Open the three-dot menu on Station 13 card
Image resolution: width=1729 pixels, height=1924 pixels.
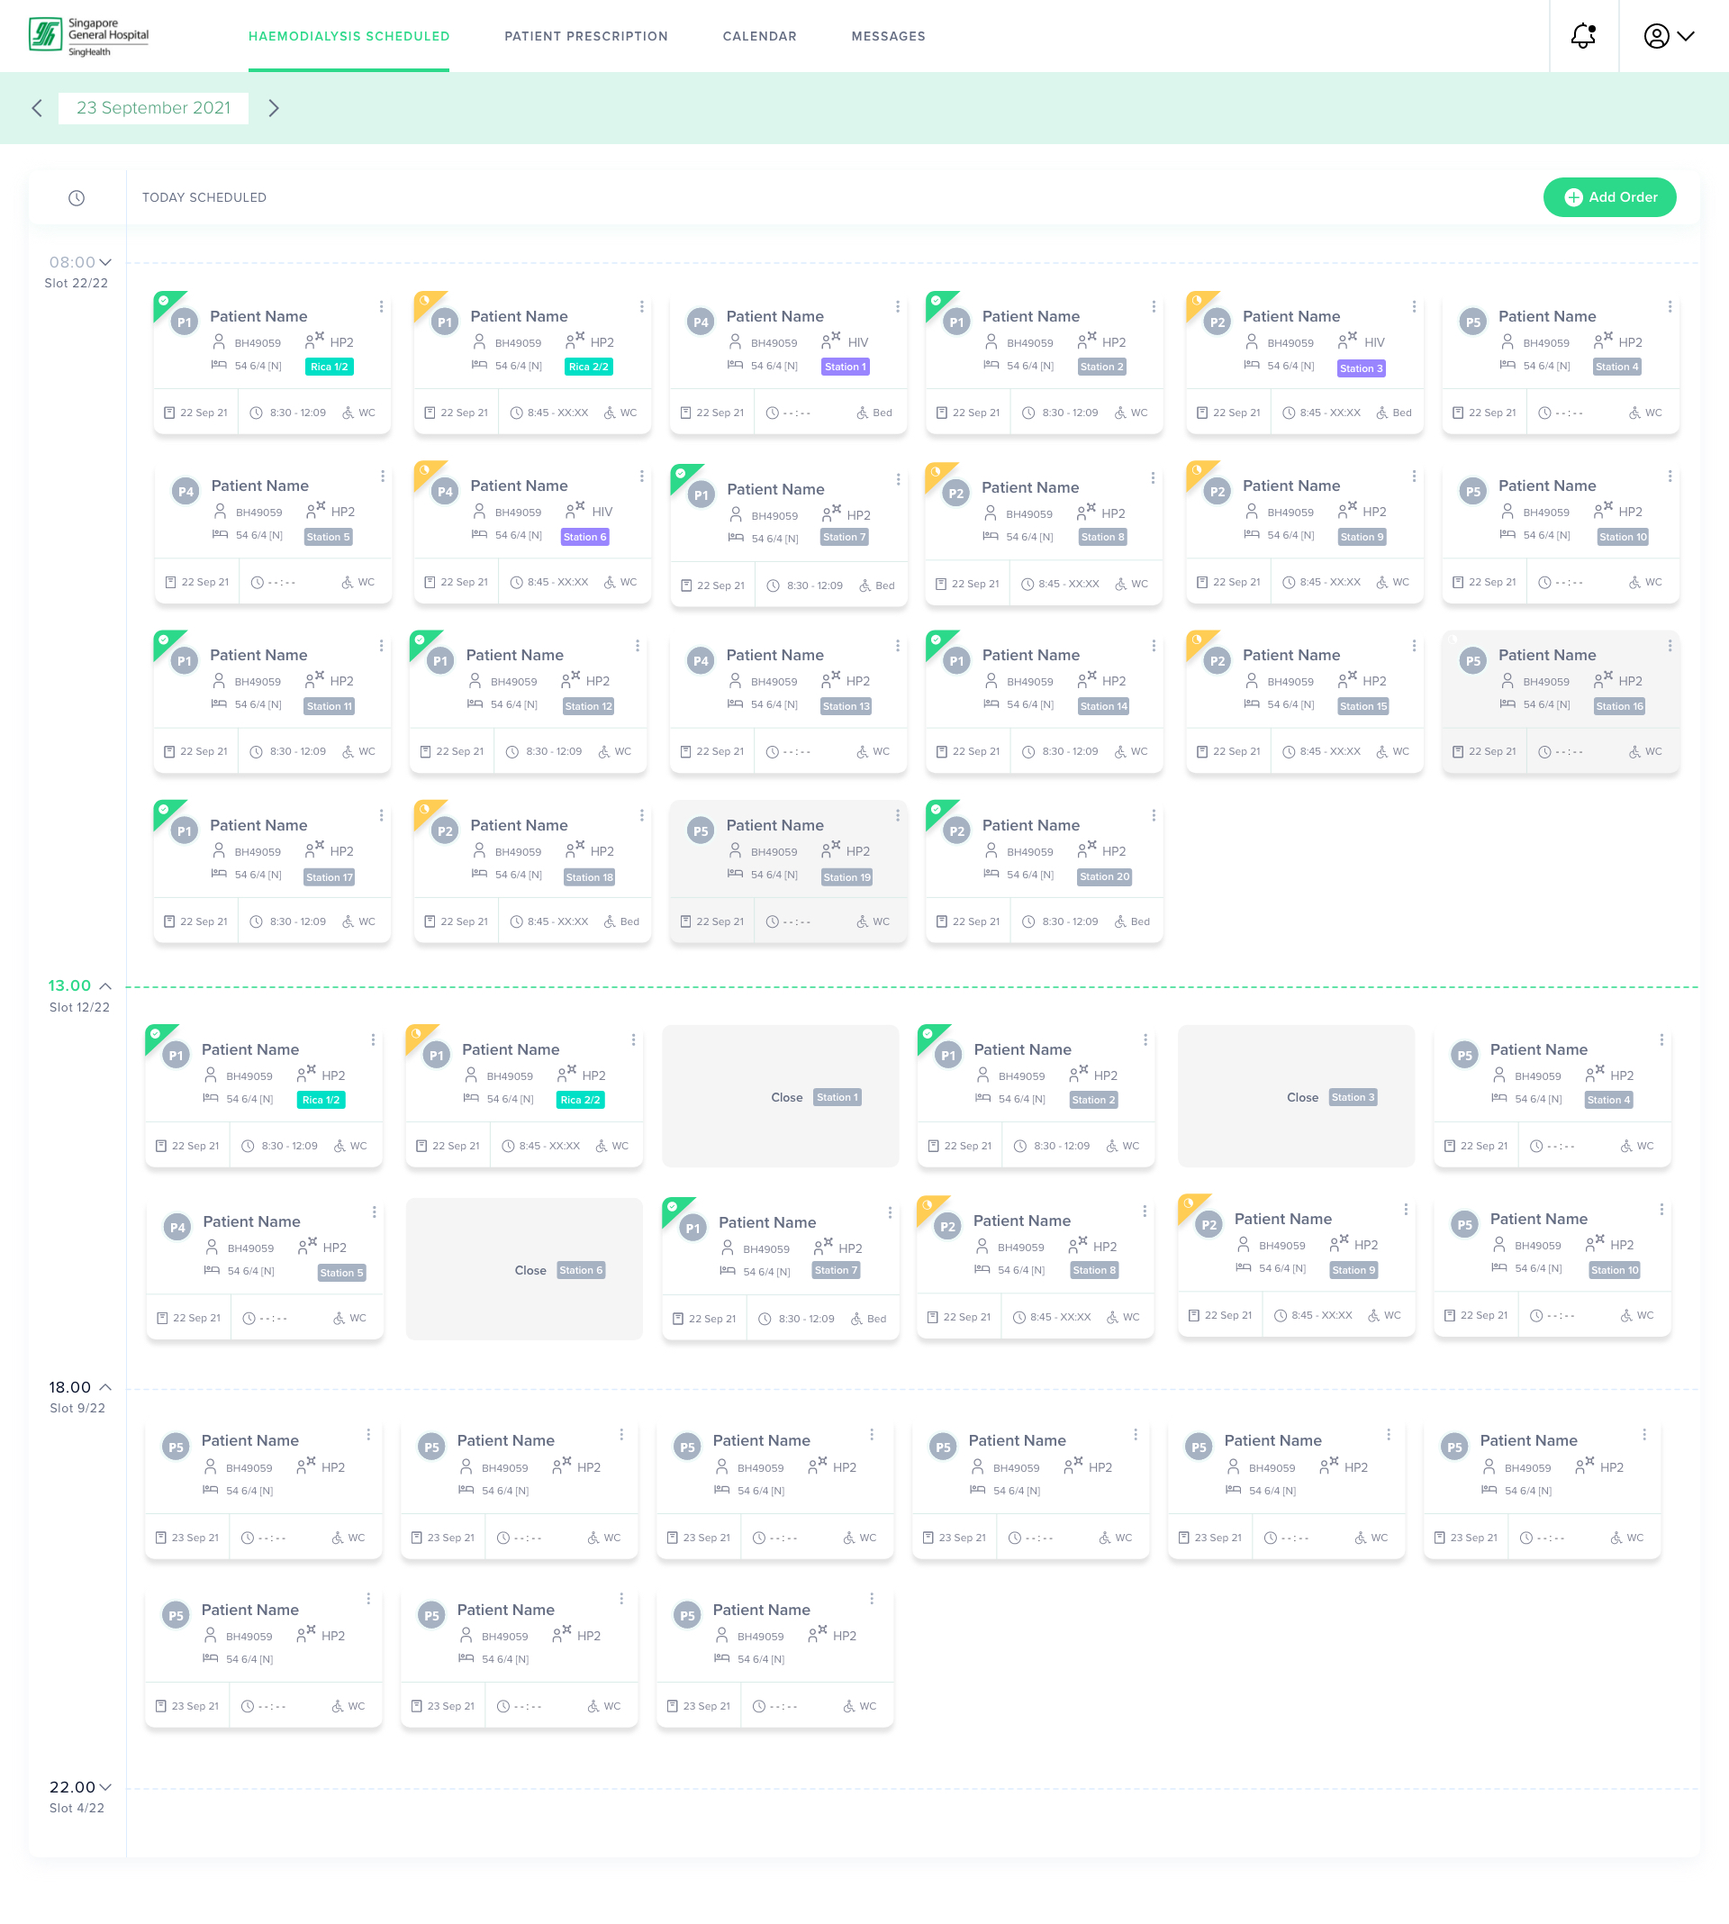[x=898, y=646]
